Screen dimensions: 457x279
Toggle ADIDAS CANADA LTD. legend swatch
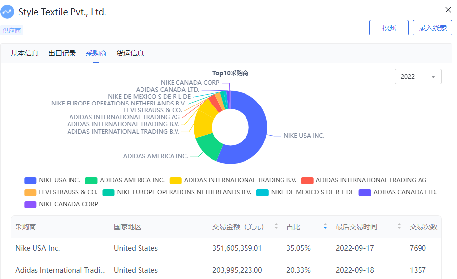click(x=365, y=193)
